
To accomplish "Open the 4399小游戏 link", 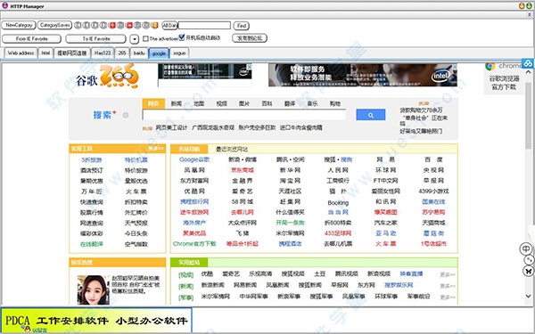I will point(433,191).
